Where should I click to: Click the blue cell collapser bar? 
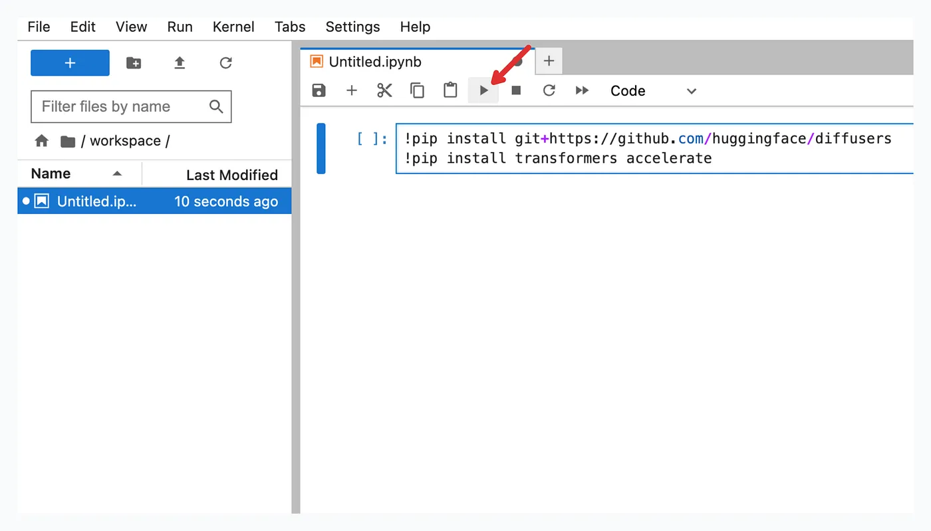(321, 149)
